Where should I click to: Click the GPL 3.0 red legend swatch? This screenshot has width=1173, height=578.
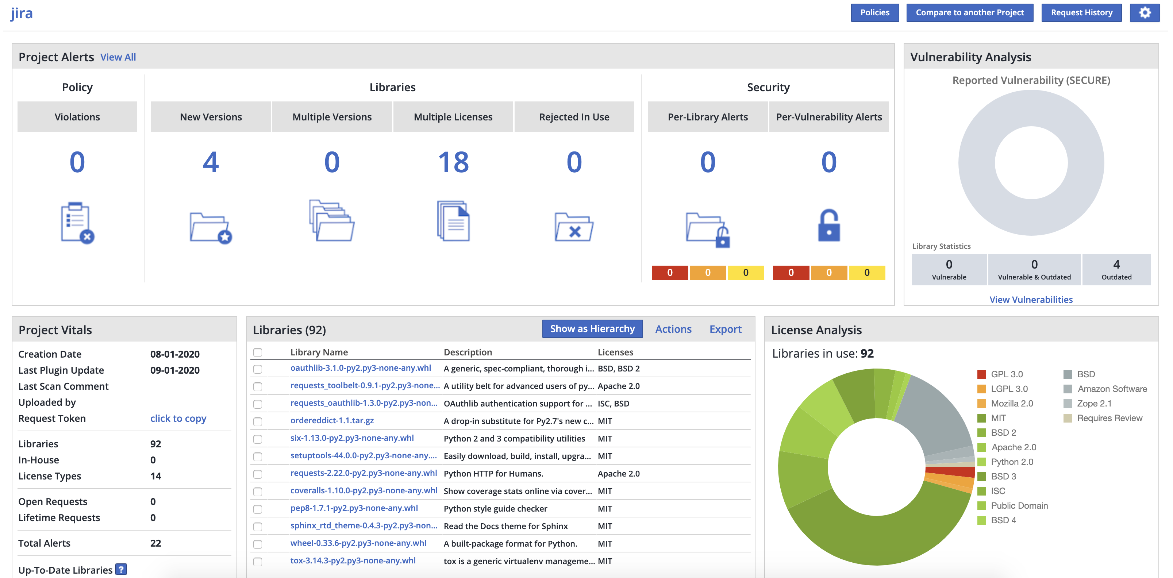[981, 374]
